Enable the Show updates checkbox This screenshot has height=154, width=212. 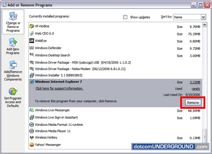pyautogui.click(x=125, y=17)
